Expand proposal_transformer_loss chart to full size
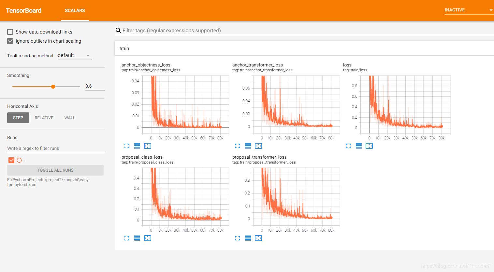494x272 pixels. [x=238, y=238]
